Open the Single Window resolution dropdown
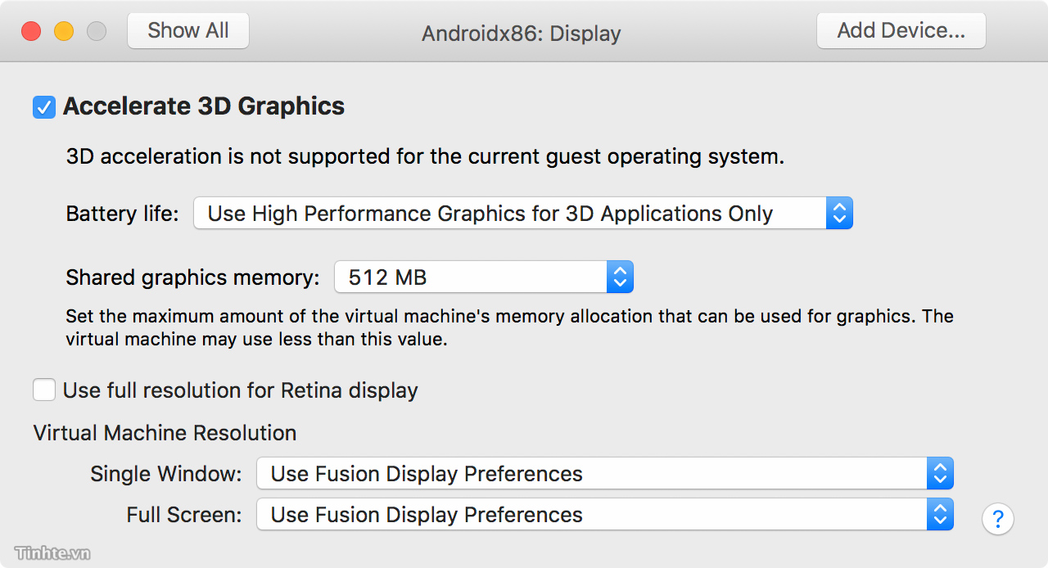 click(x=605, y=473)
